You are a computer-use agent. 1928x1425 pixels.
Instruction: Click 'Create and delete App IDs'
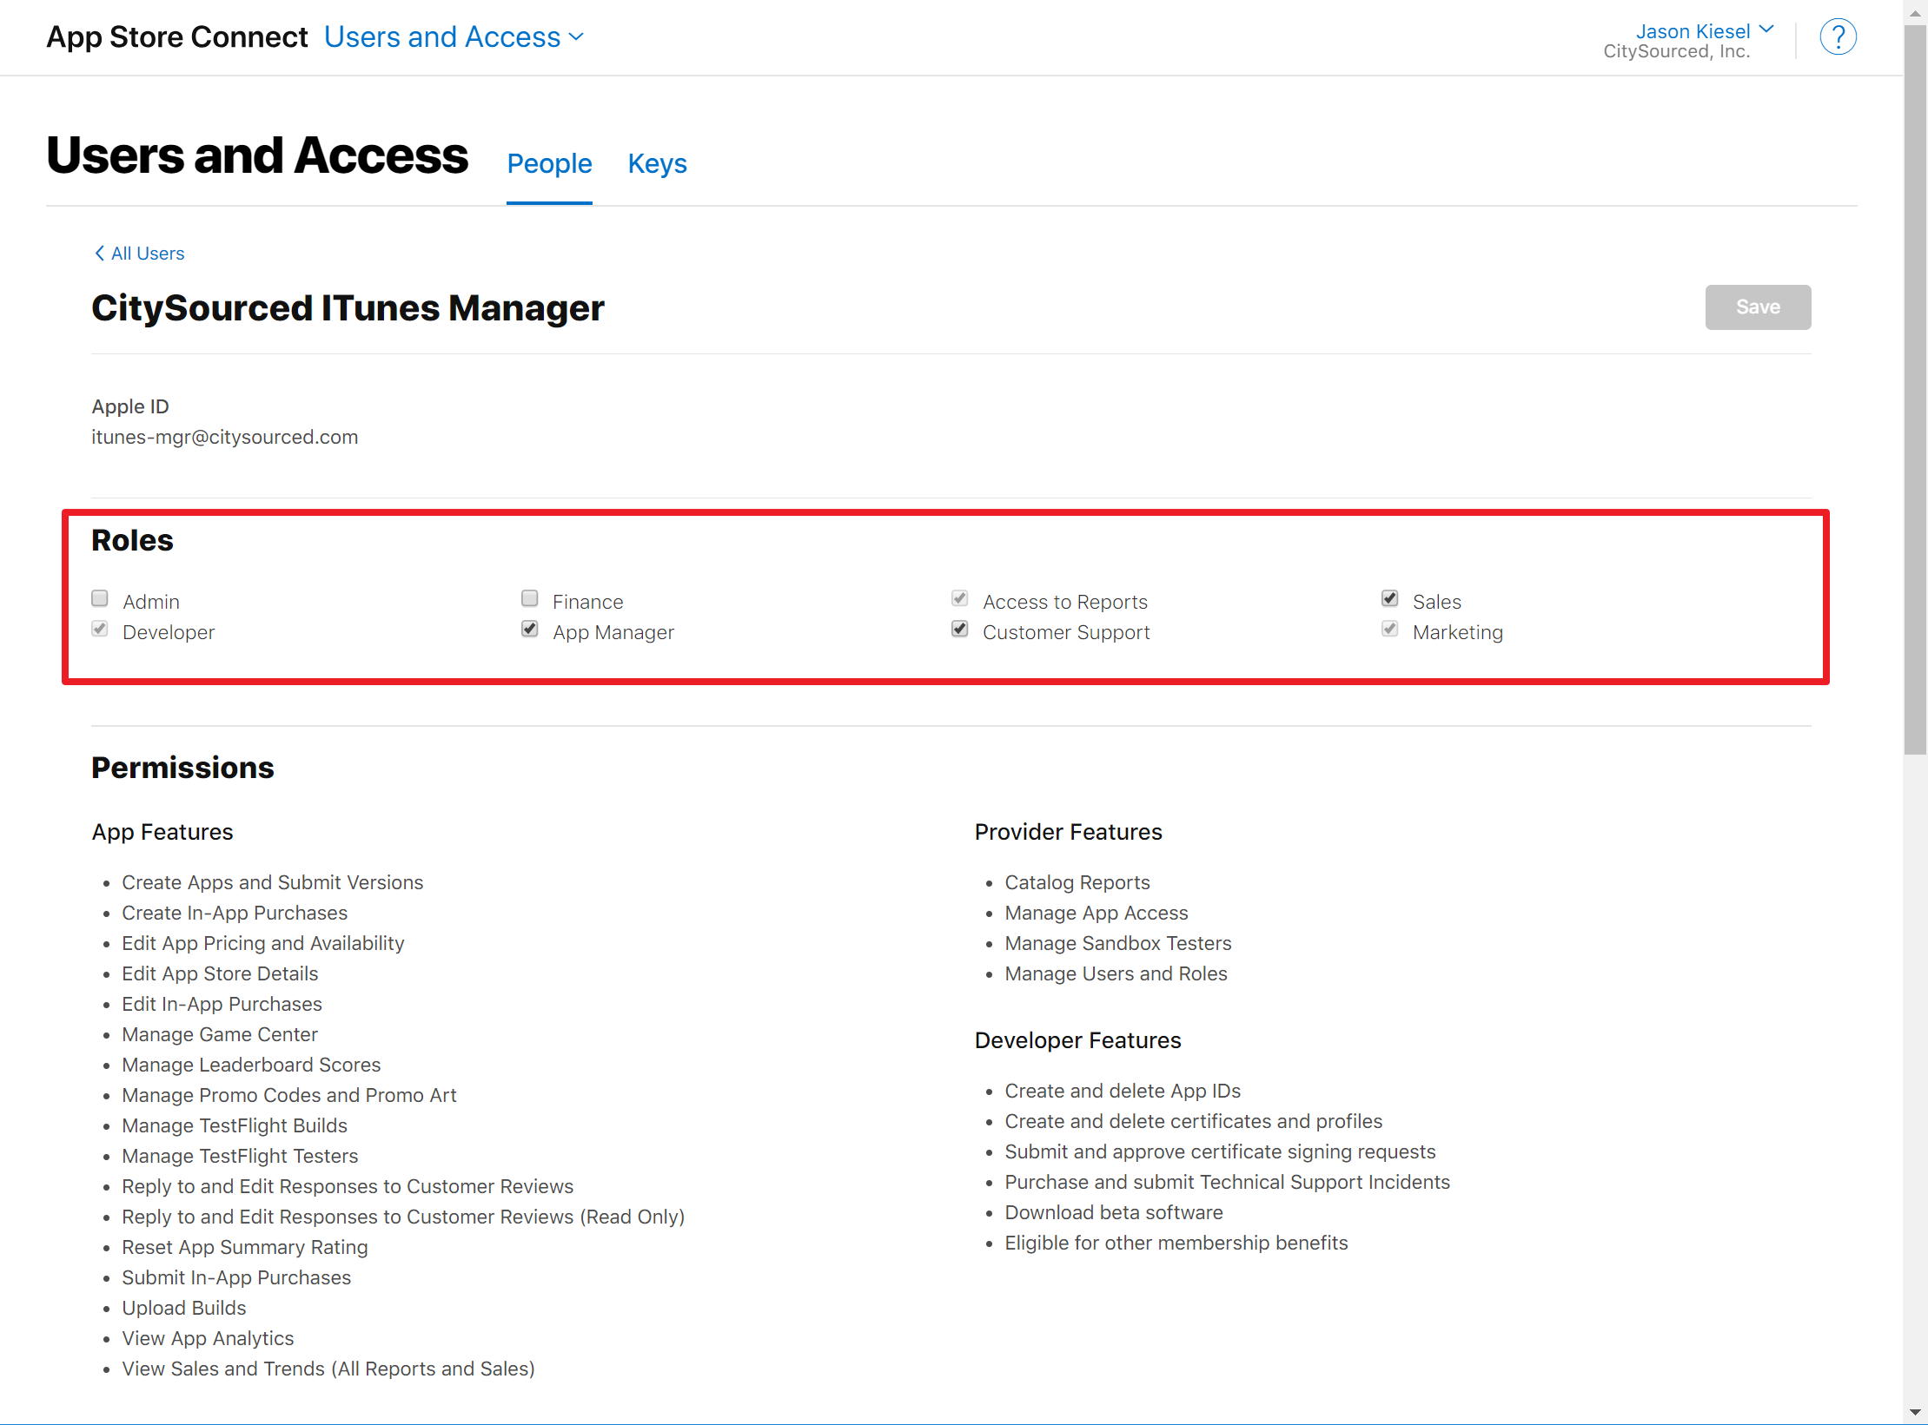click(1123, 1091)
